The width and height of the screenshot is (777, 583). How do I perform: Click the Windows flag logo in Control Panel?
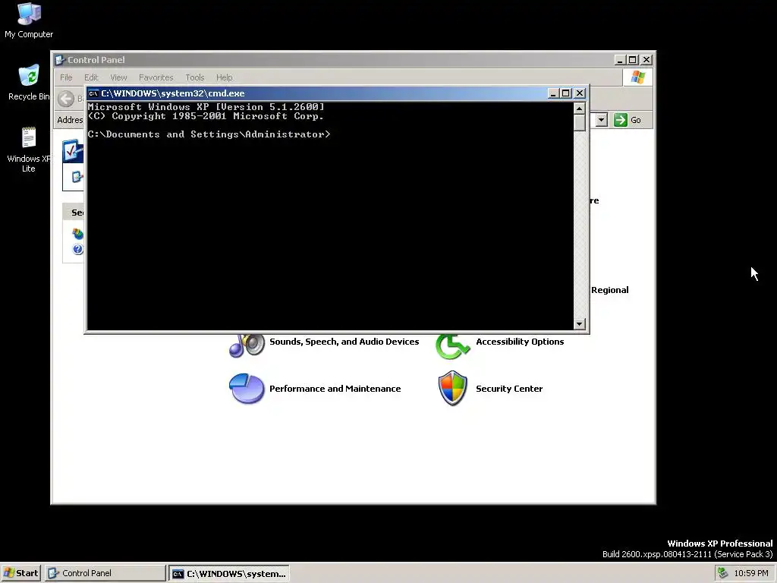[x=637, y=77]
